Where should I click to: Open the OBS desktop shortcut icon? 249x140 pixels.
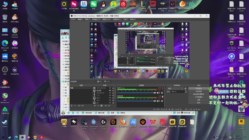tap(5, 71)
